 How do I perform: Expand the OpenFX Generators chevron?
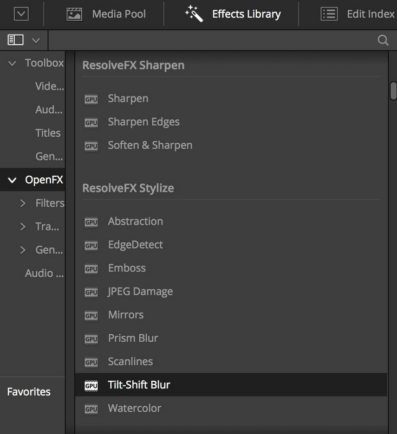(23, 250)
